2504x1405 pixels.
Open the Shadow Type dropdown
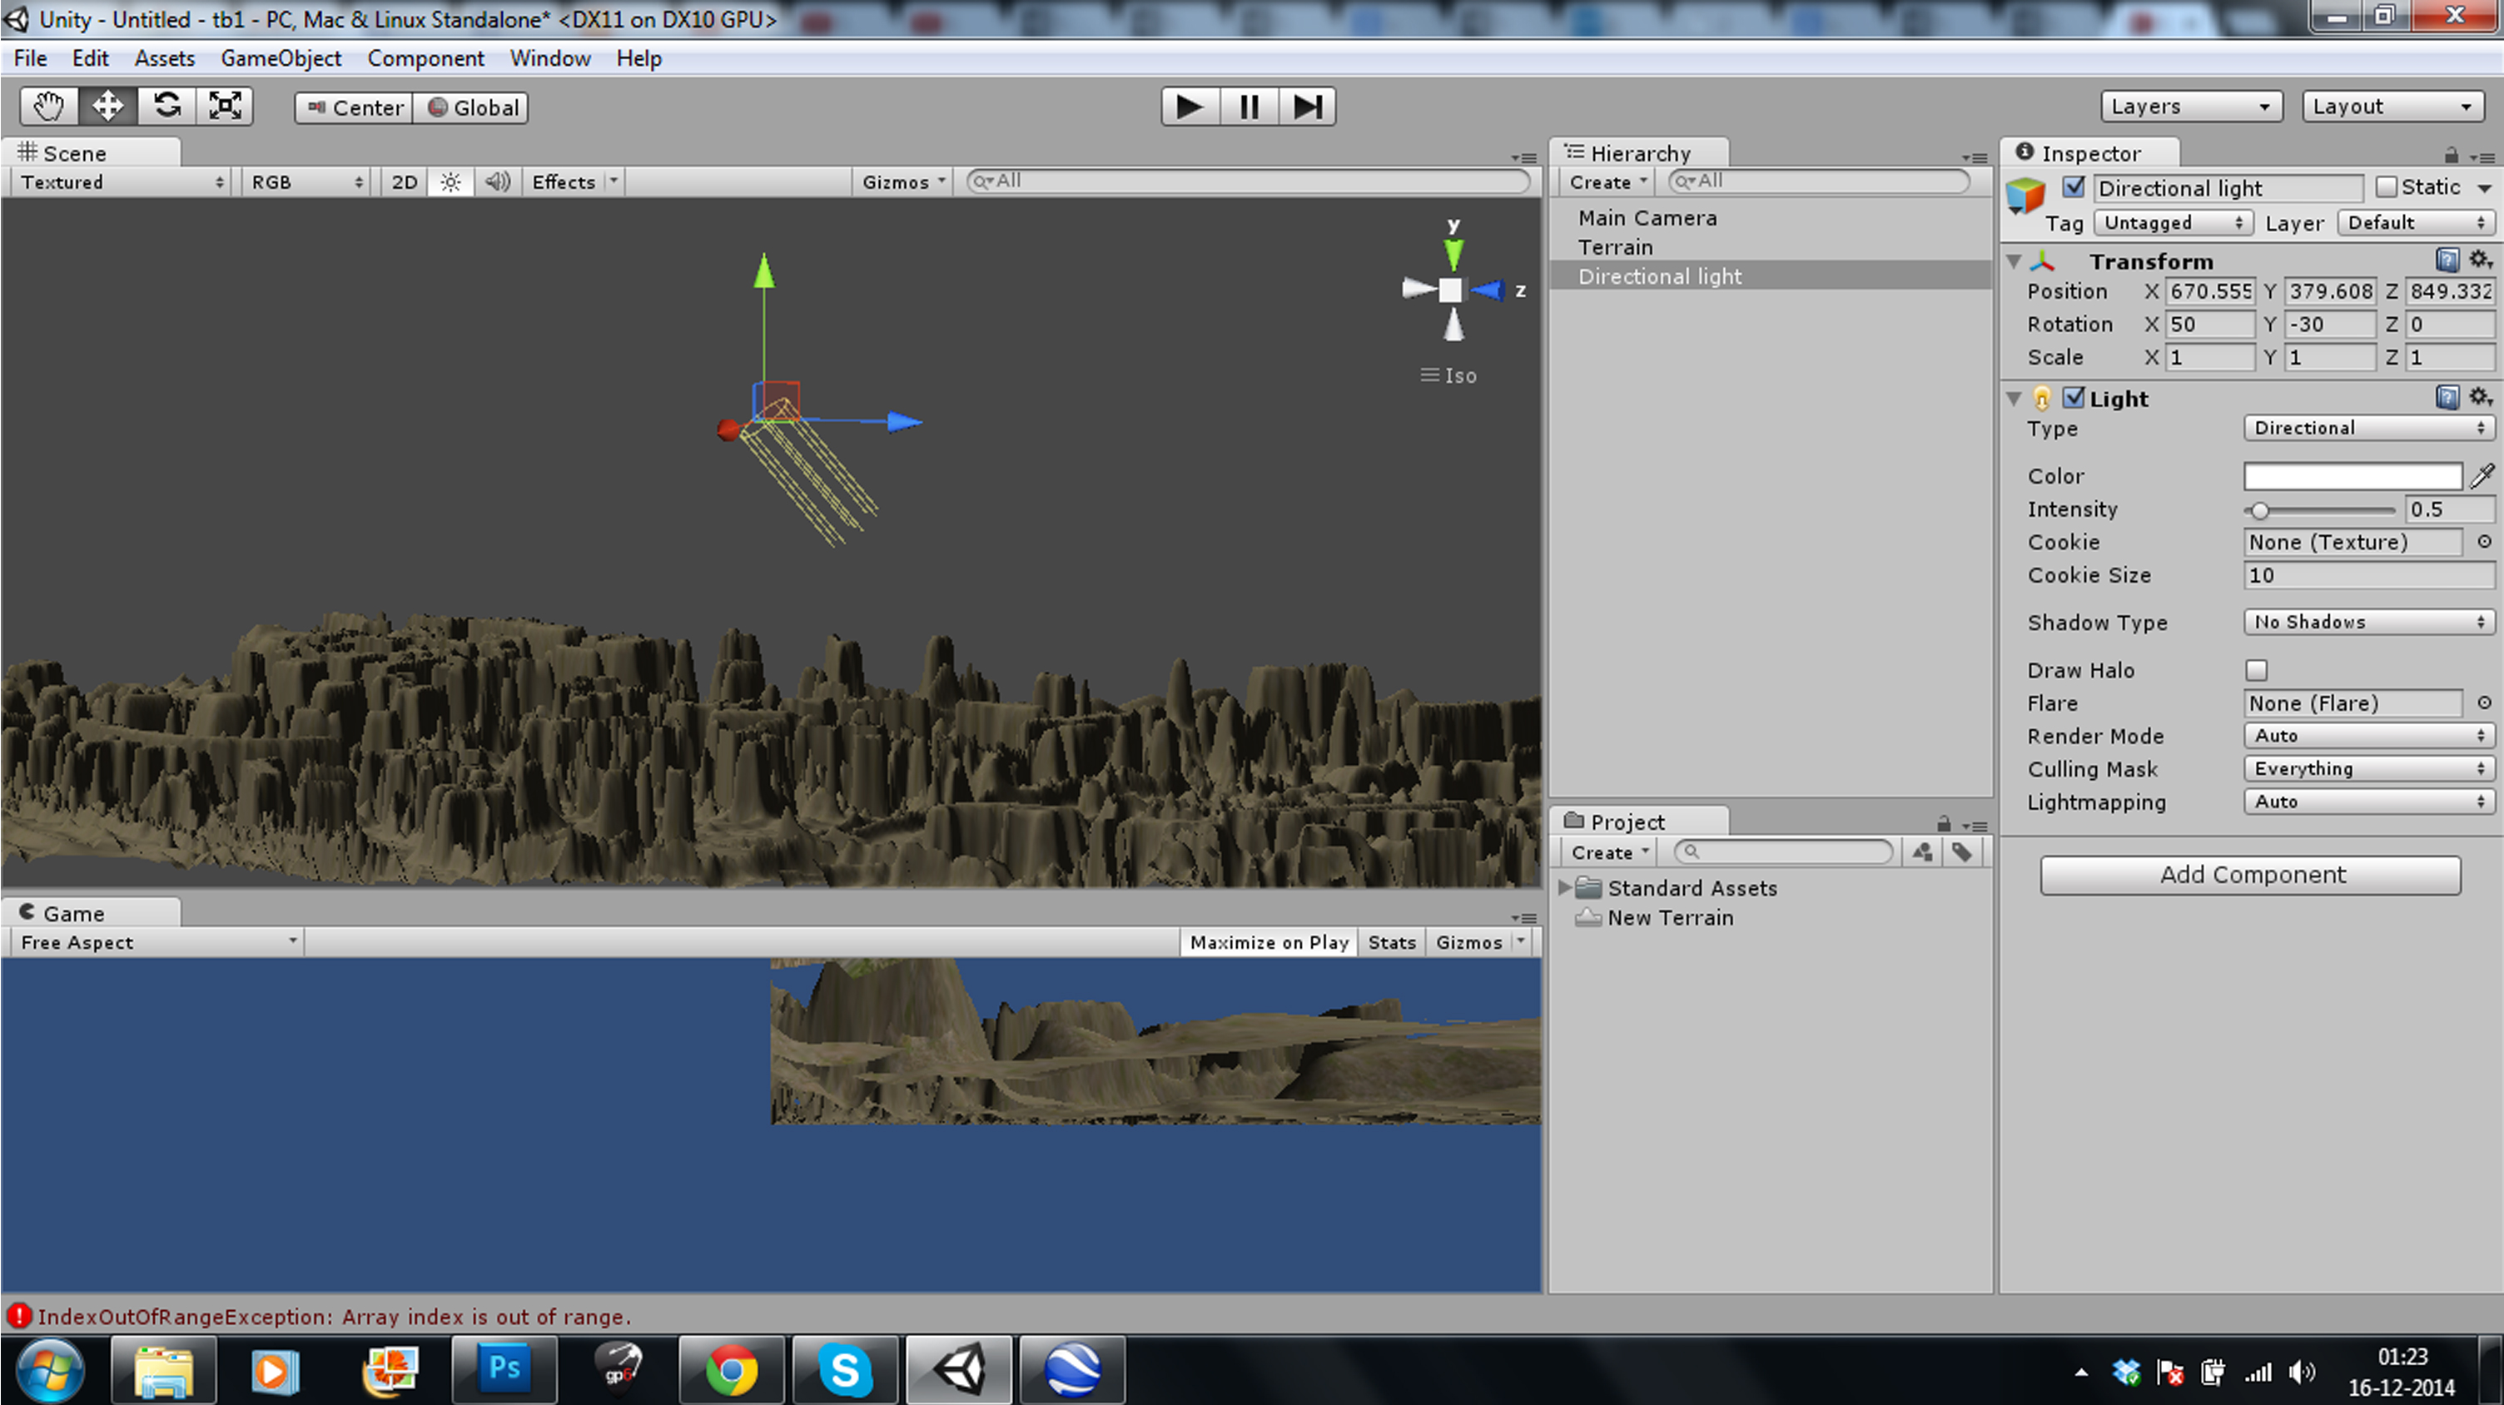click(2368, 622)
